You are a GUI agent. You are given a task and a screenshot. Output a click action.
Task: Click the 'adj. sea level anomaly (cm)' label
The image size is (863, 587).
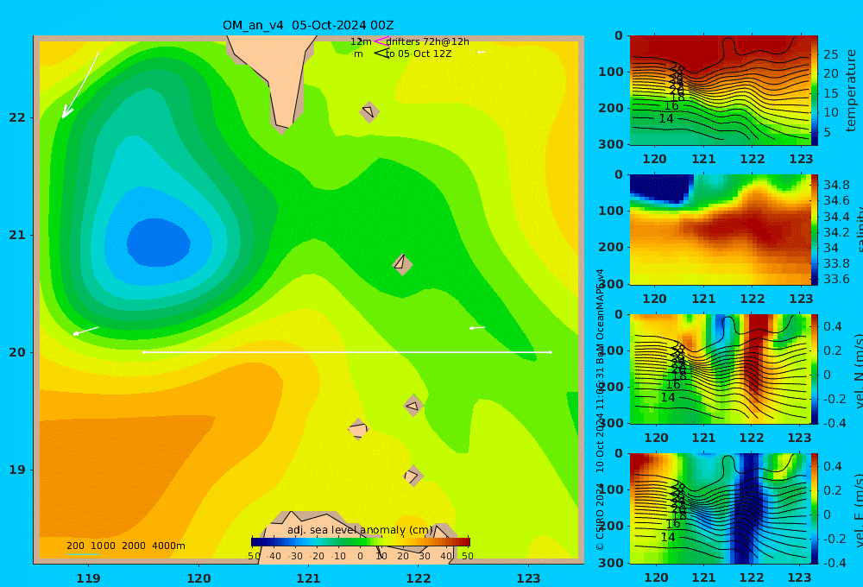point(360,530)
